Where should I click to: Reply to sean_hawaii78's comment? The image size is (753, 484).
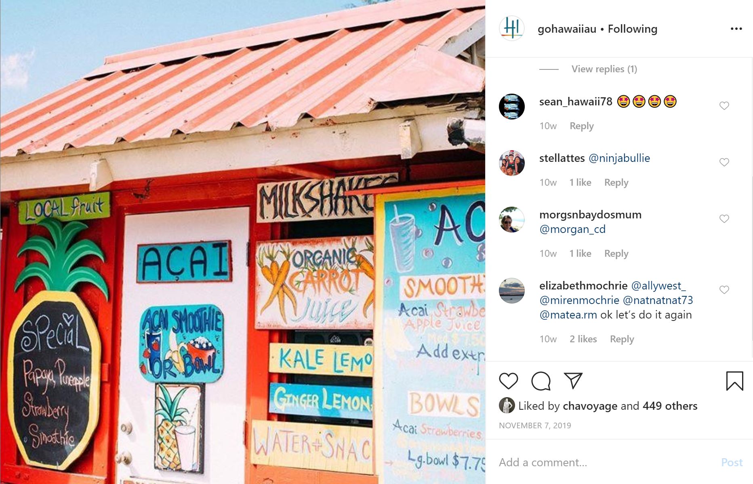point(581,126)
